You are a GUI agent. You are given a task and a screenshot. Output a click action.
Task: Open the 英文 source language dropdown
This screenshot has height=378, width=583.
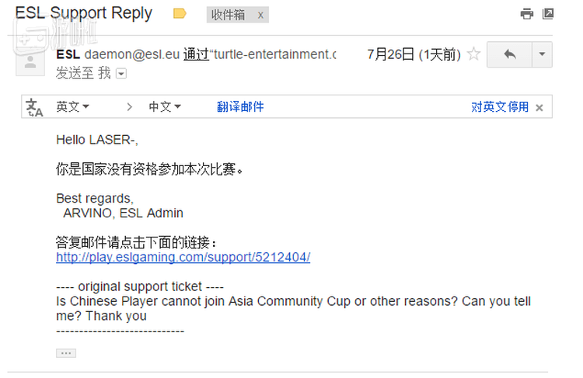[x=72, y=107]
